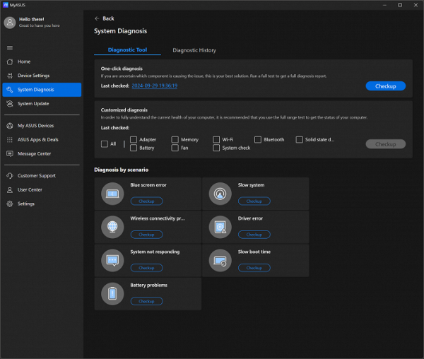Click the Driver error scenario icon
The image size is (424, 359).
(x=220, y=227)
